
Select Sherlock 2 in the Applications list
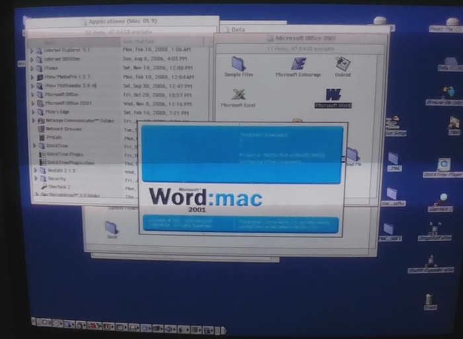coord(61,187)
